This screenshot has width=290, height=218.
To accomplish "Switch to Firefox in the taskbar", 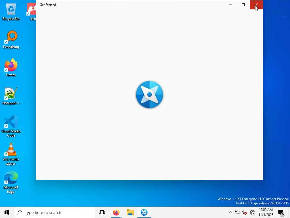I will 116,212.
